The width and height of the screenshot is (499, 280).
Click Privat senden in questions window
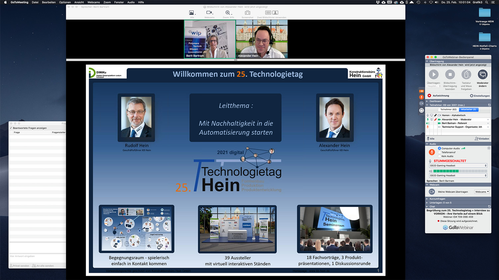pyautogui.click(x=19, y=266)
